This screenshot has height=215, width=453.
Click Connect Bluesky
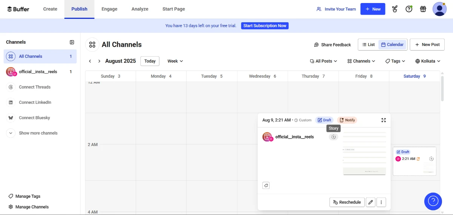pos(34,118)
